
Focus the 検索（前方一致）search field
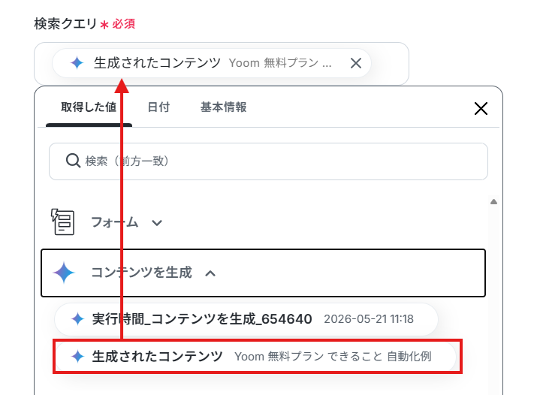(268, 161)
